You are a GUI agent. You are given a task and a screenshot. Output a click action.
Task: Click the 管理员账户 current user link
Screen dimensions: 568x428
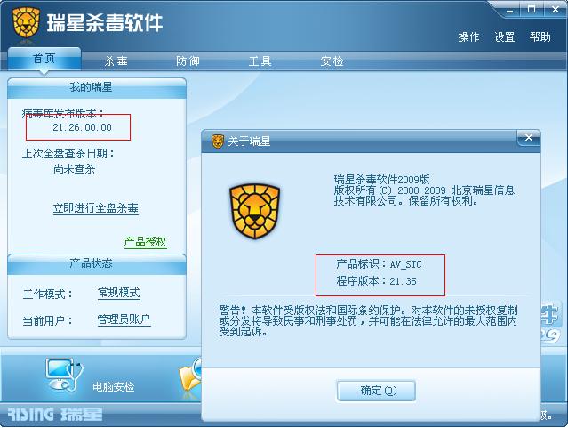[x=124, y=319]
